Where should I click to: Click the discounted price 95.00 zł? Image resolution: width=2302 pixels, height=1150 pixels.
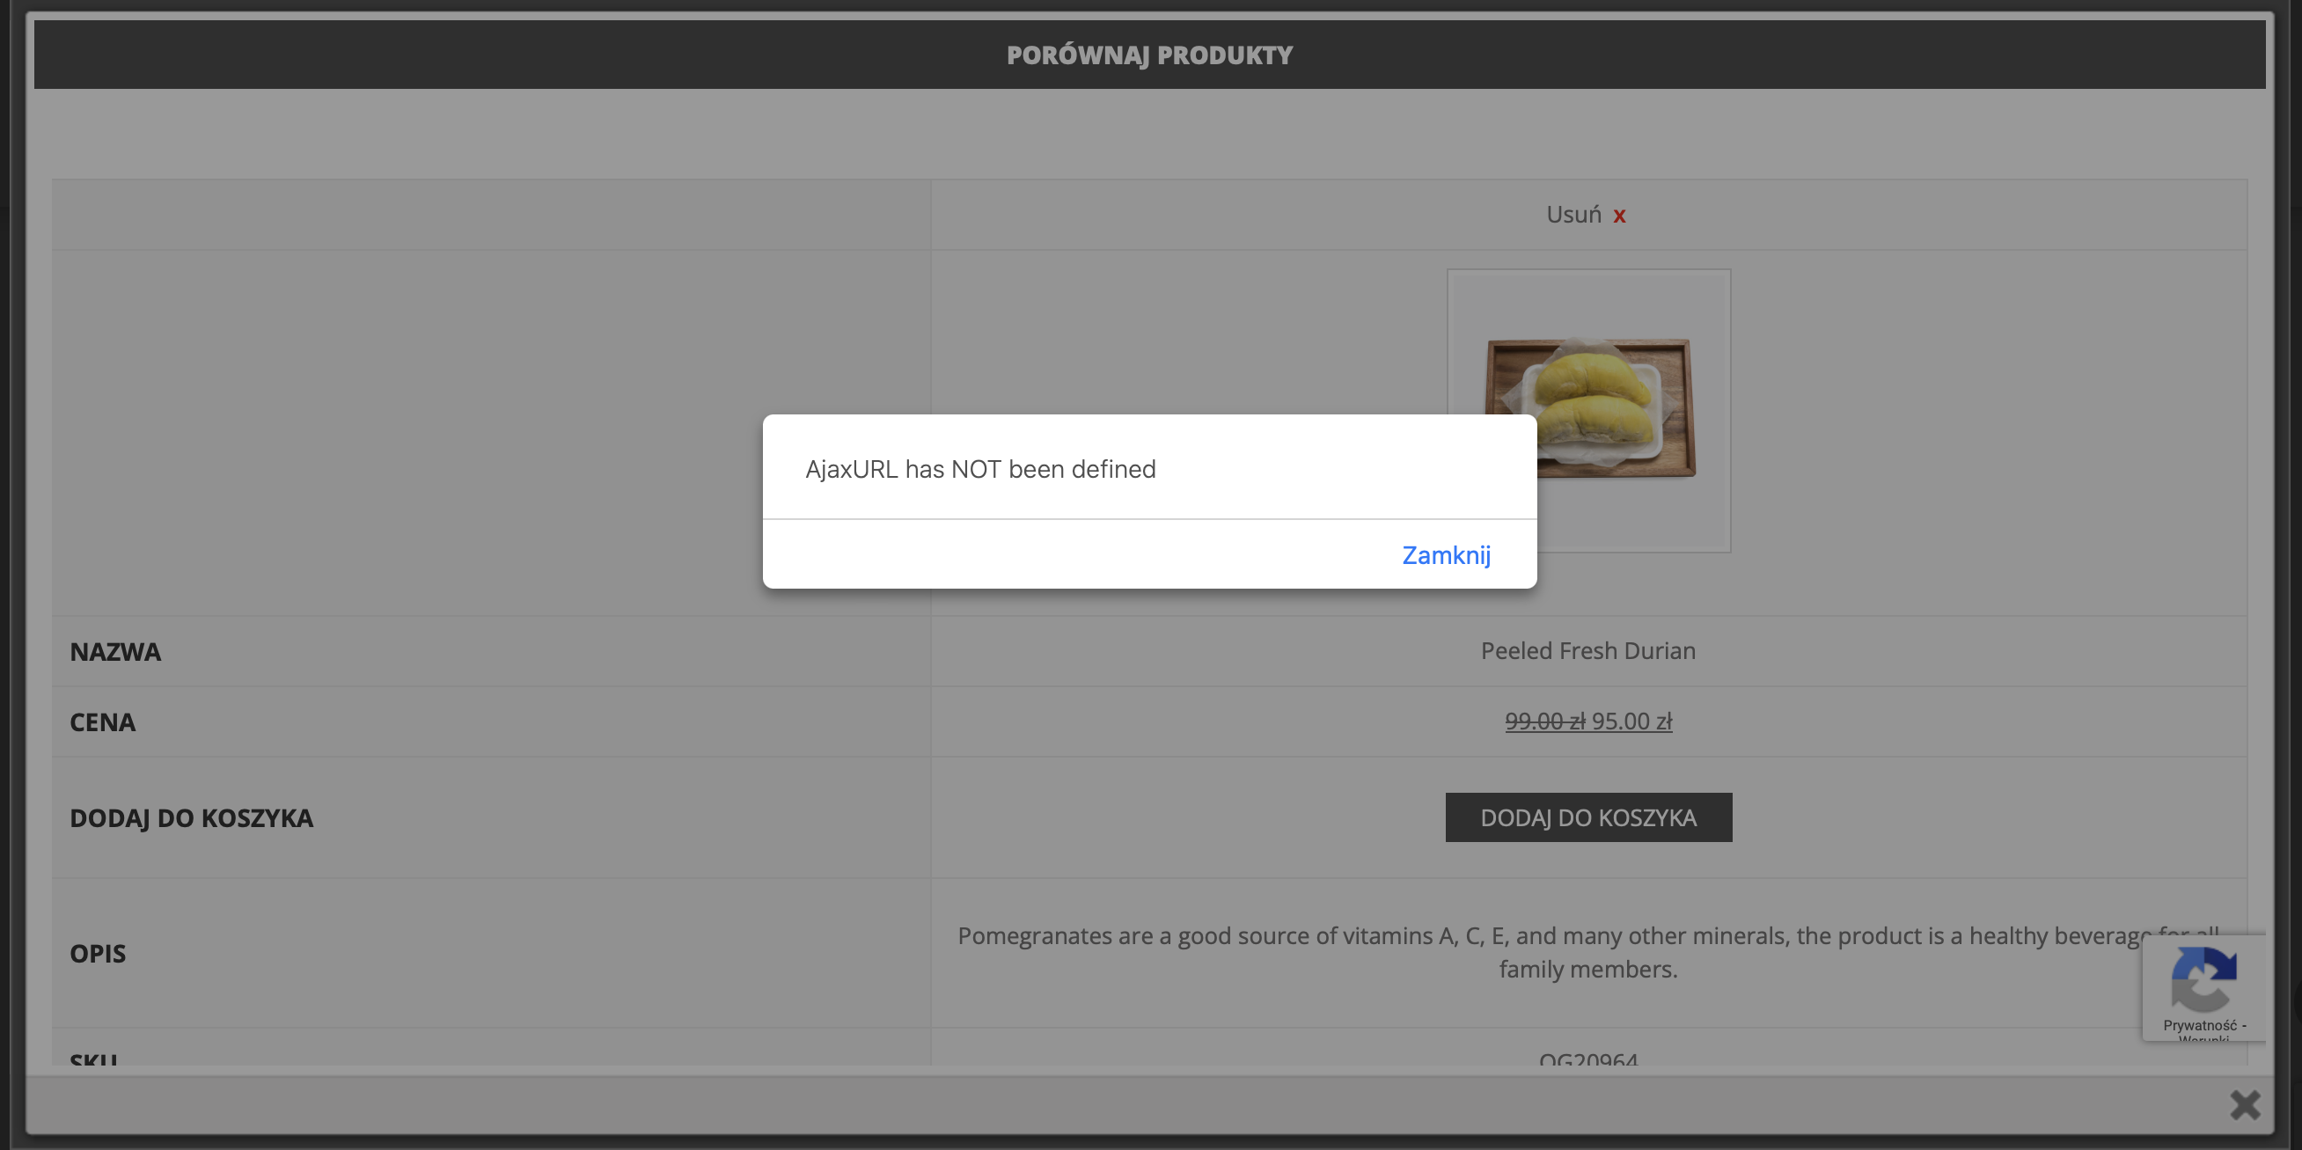click(x=1631, y=721)
